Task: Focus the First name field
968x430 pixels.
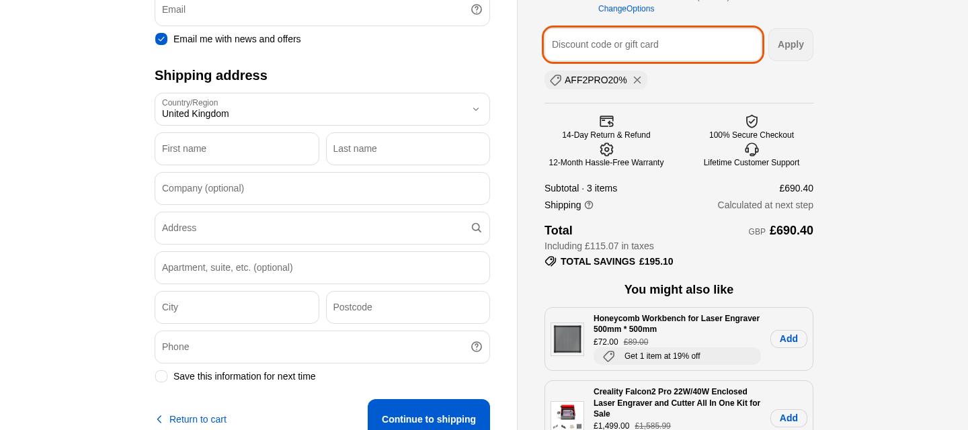Action: 237,148
